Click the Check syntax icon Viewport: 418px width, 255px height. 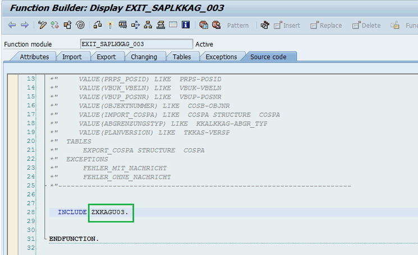tap(98, 25)
